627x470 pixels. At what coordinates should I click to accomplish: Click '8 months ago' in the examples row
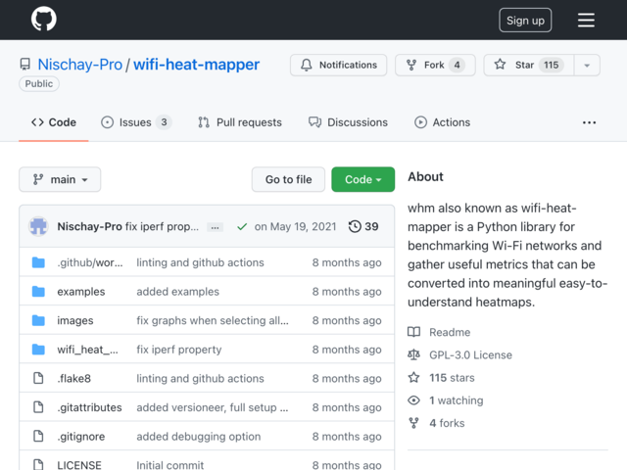[347, 292]
